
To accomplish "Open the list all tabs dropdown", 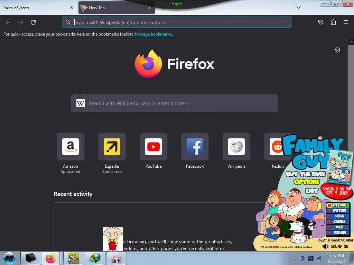I will click(298, 8).
